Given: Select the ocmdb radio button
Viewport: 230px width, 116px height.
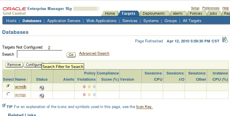Looking at the screenshot, I should 8,86.
